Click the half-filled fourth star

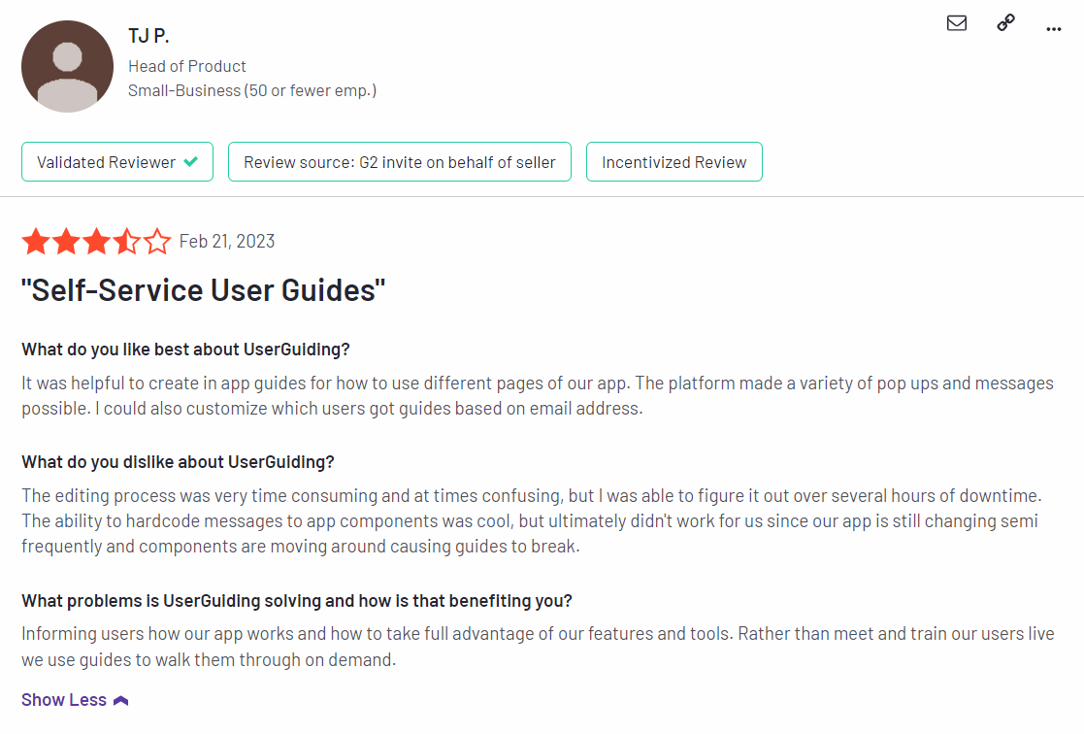(x=127, y=242)
